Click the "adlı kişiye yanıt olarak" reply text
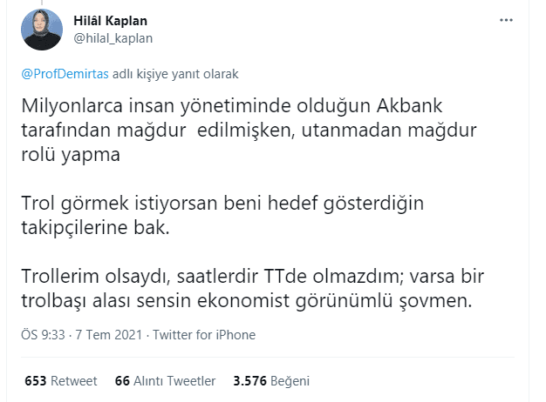The height and width of the screenshot is (402, 546). pos(175,75)
